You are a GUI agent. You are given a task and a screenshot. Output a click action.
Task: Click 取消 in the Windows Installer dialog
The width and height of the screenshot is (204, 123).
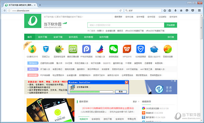click(121, 91)
